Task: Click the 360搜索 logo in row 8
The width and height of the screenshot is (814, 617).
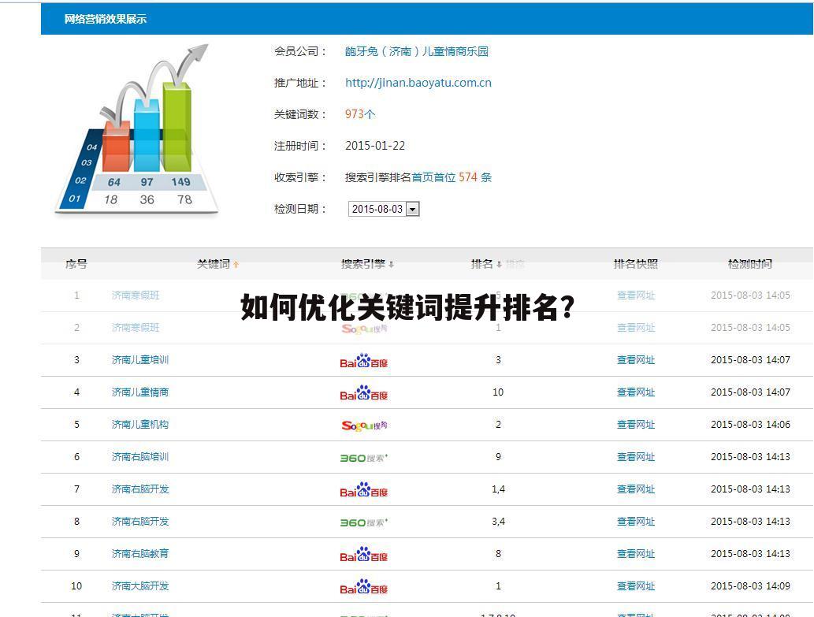Action: 364,522
